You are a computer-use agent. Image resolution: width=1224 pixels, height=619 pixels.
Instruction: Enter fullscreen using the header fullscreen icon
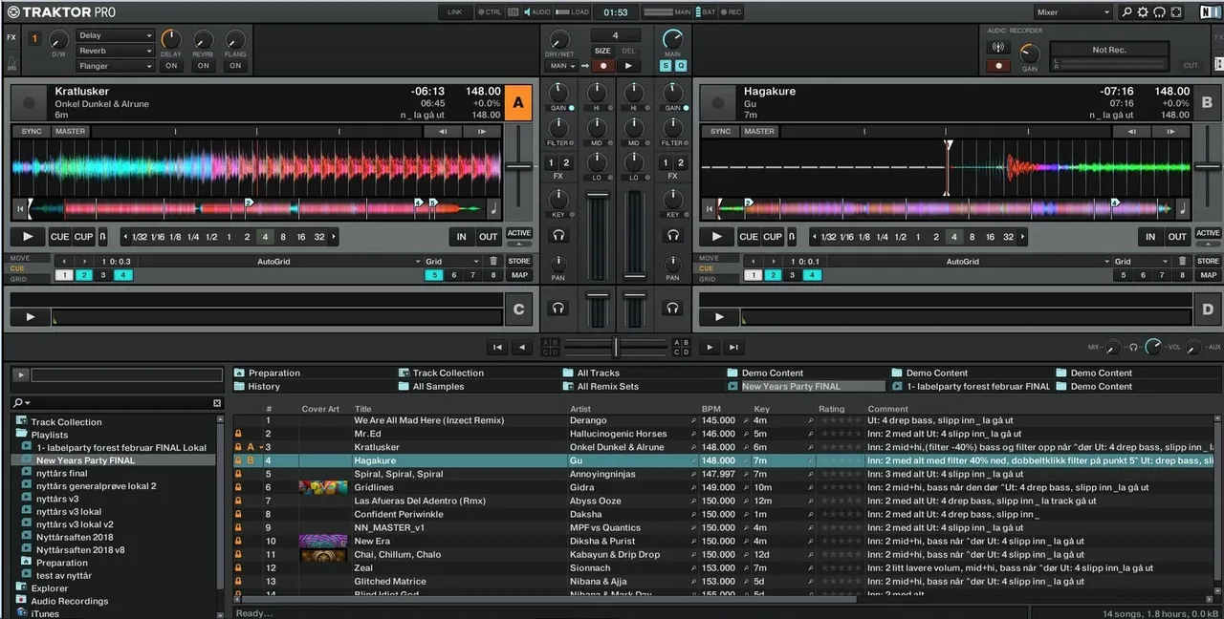[x=1175, y=12]
